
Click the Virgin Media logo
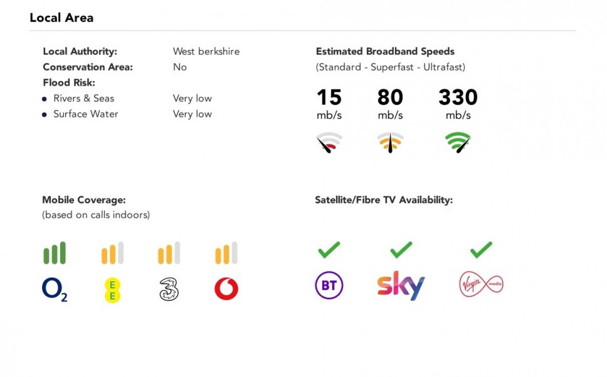point(481,285)
